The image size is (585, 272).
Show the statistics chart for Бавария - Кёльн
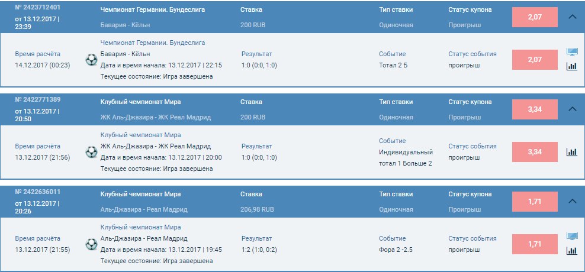(572, 66)
